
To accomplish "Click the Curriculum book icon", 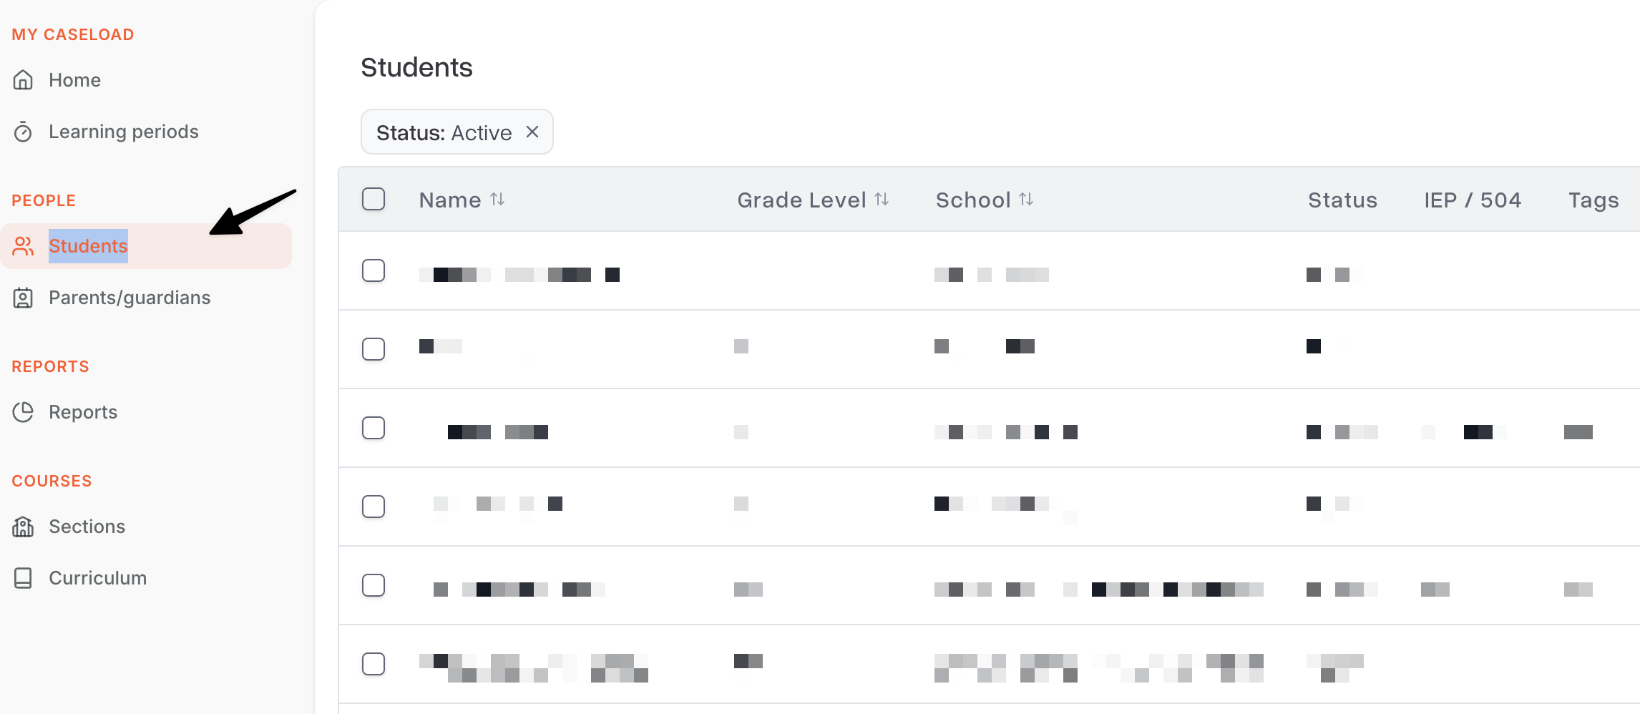I will [x=23, y=578].
